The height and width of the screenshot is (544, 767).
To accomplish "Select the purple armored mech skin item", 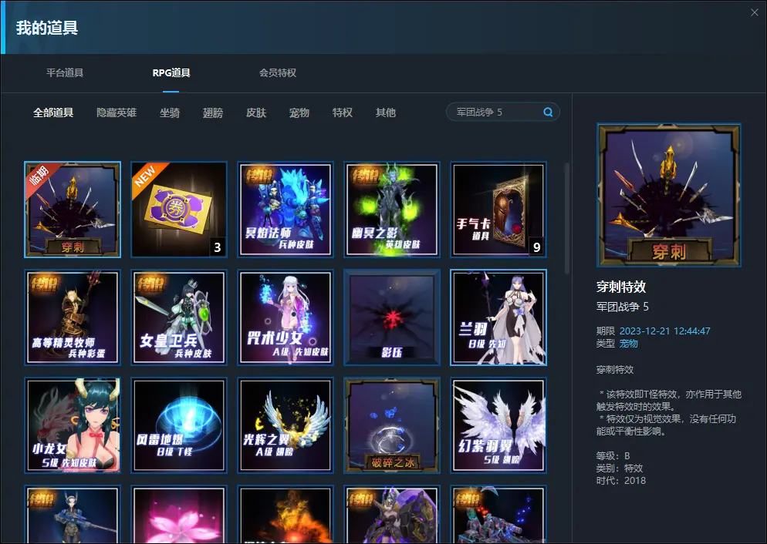I will pos(392,514).
